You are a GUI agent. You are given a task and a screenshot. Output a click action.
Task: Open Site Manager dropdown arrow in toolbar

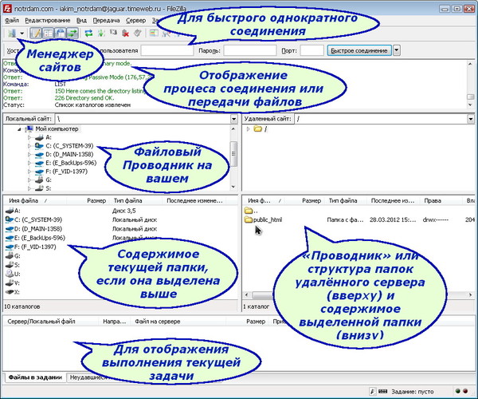22,34
